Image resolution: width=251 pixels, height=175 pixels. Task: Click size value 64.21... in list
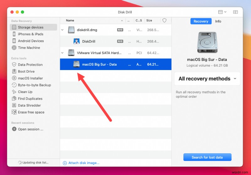point(153,64)
